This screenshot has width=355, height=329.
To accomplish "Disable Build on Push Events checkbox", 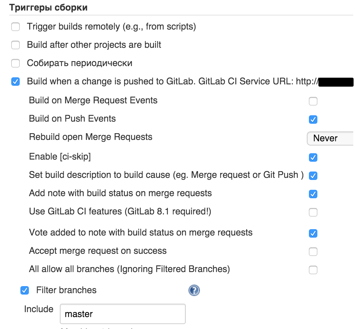I will tap(313, 120).
